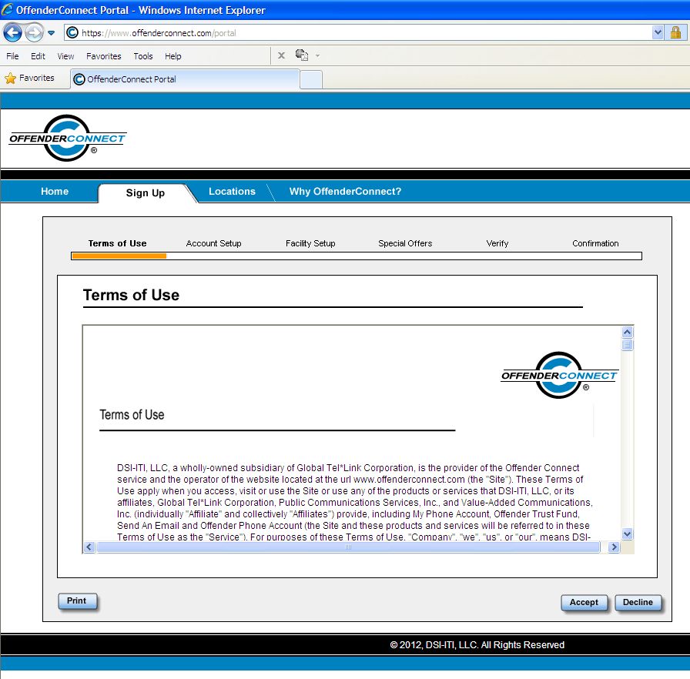Open the Favorites menu
Screen dimensions: 690x679
[103, 56]
